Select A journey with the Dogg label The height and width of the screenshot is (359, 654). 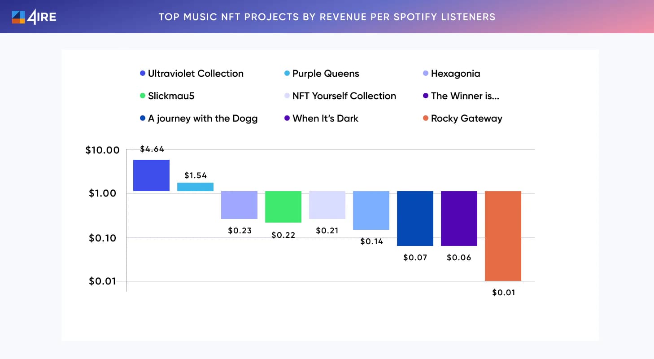tap(203, 119)
